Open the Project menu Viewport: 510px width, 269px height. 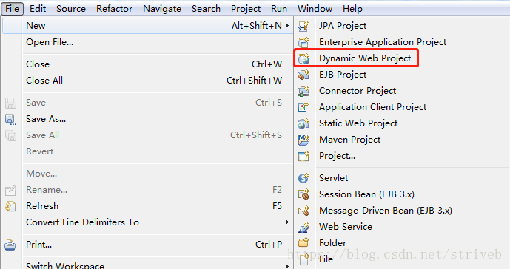(246, 9)
